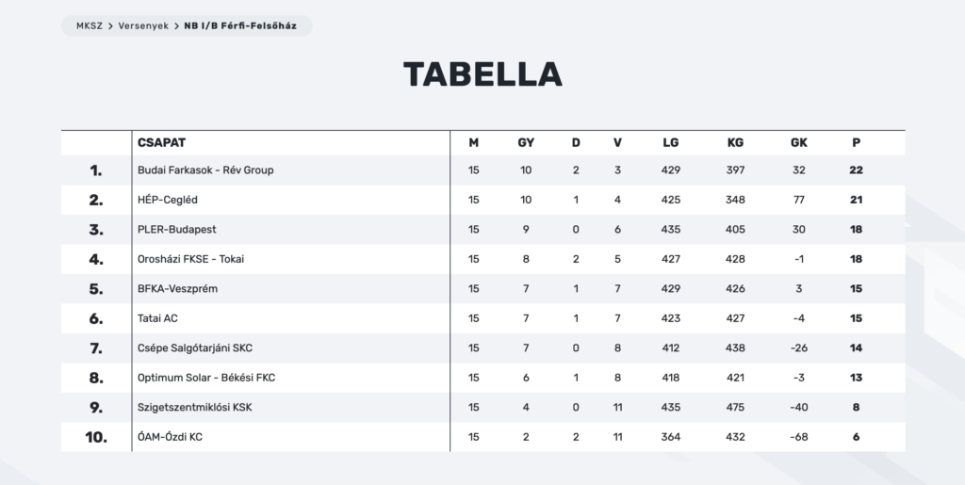Click the CSAPAT column header
965x485 pixels.
161,142
